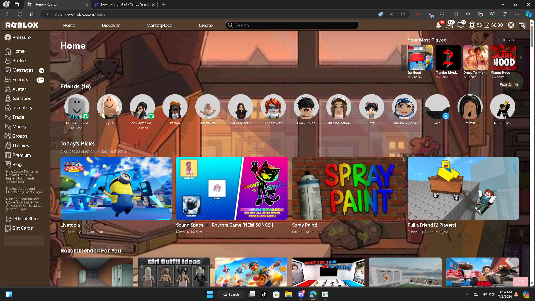
Task: Go to the Home nav tab
Action: click(x=69, y=25)
